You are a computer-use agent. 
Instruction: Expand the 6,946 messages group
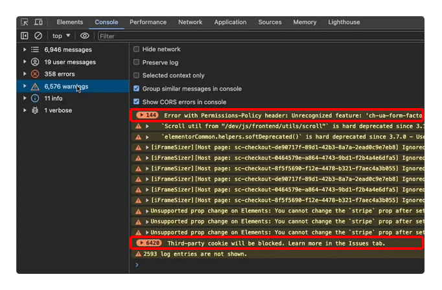click(x=25, y=50)
